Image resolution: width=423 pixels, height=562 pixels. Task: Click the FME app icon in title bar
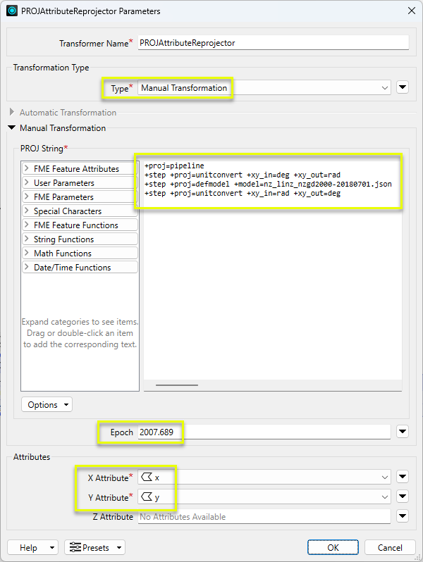pos(12,11)
